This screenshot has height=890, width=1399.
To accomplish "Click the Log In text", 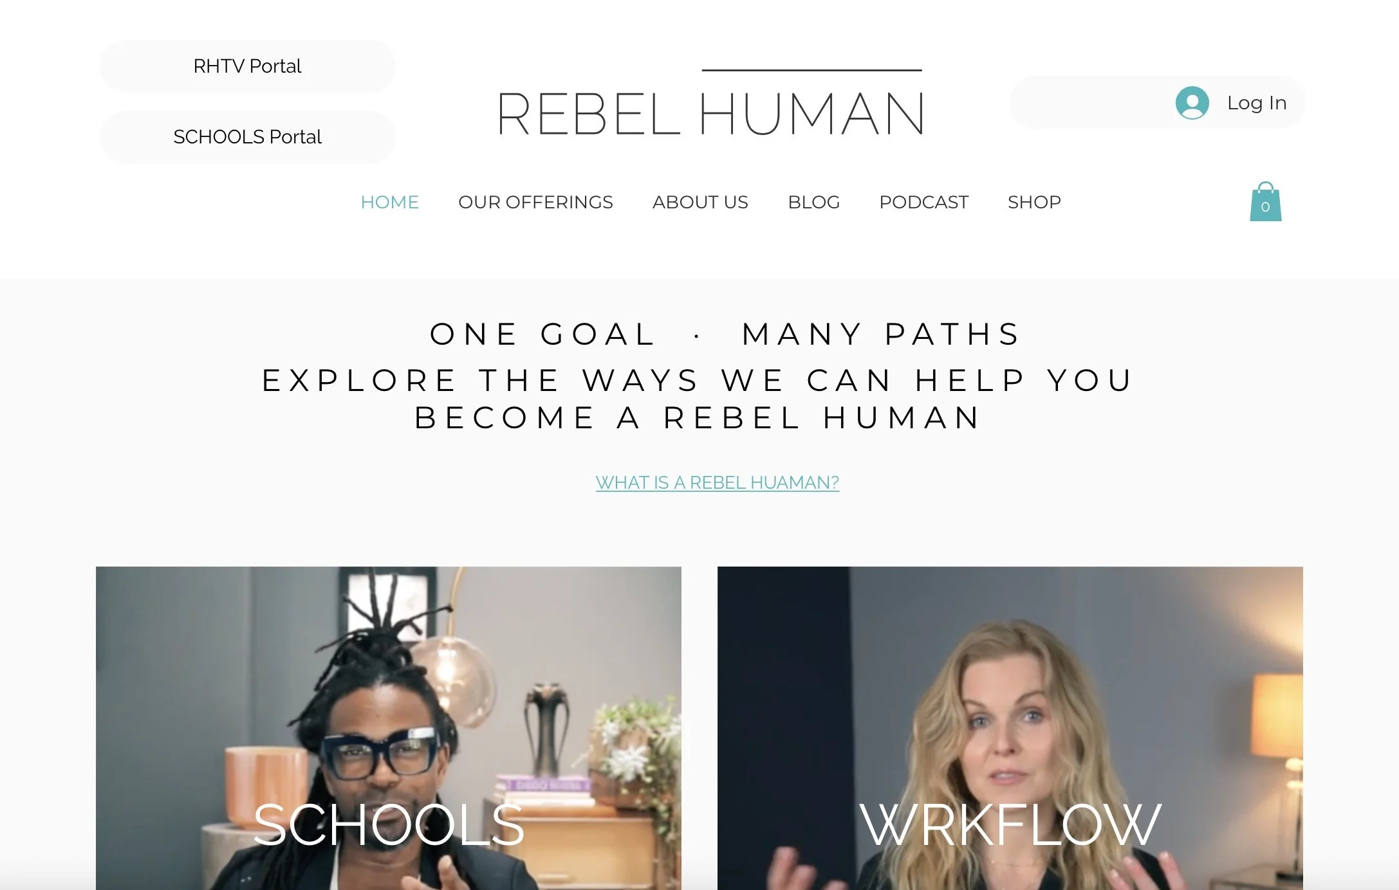I will click(1256, 103).
